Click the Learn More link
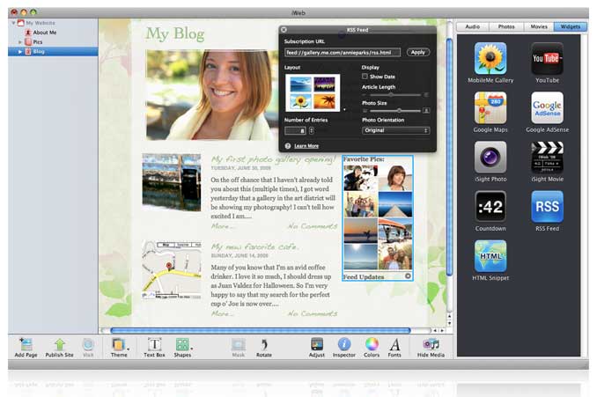Screen dimensions: 597x397 (306, 146)
